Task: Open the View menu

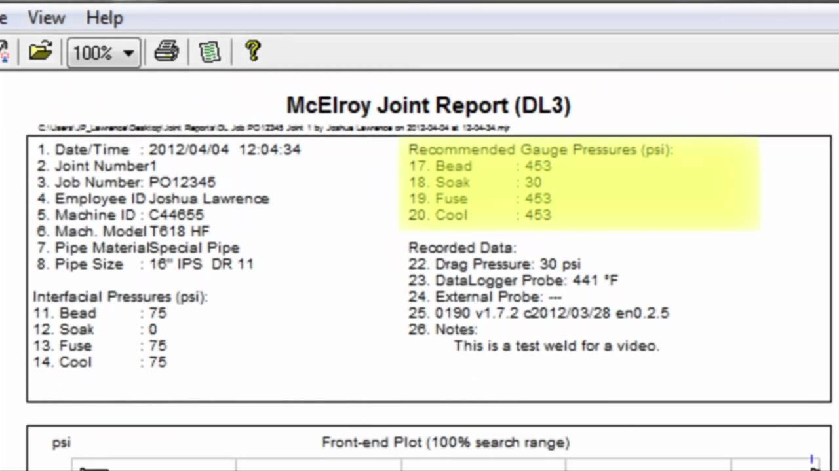Action: [x=46, y=18]
